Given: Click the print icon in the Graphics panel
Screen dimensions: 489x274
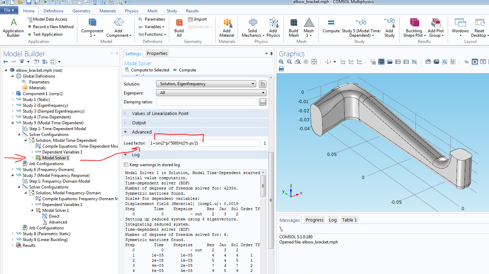Looking at the screenshot, I should pos(281,69).
